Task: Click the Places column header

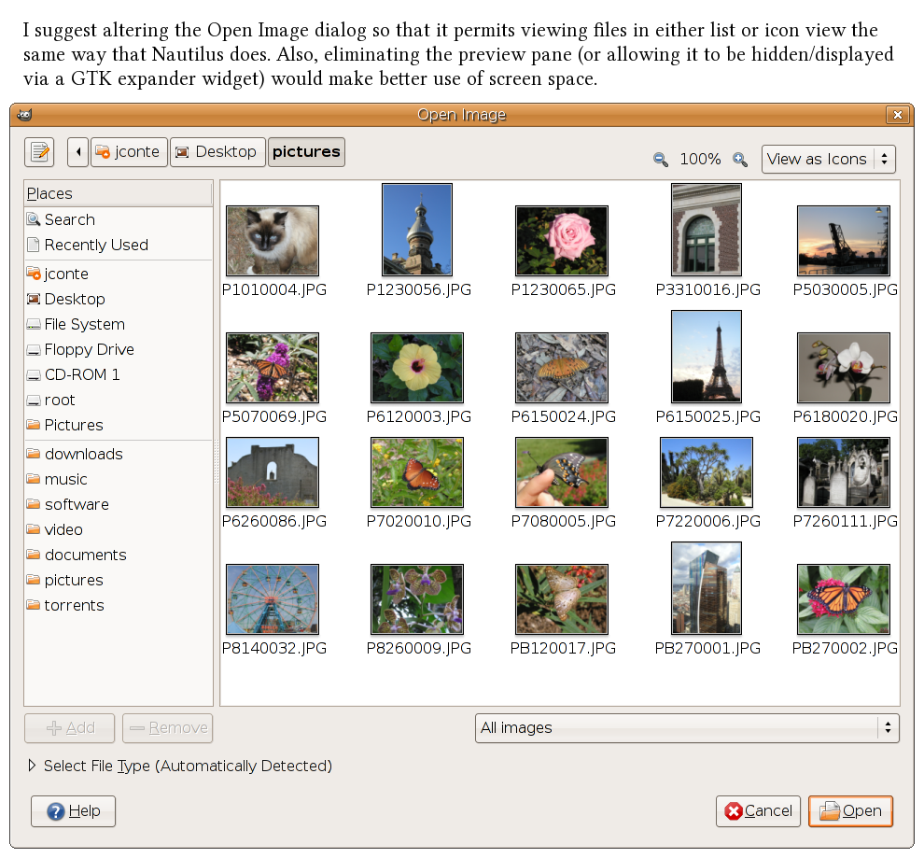Action: tap(118, 193)
